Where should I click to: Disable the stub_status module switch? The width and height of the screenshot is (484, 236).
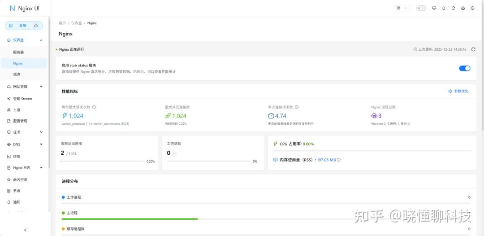(x=465, y=68)
